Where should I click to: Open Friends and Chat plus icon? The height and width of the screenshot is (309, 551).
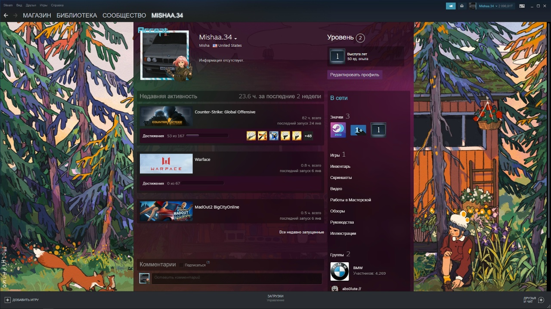click(x=541, y=300)
